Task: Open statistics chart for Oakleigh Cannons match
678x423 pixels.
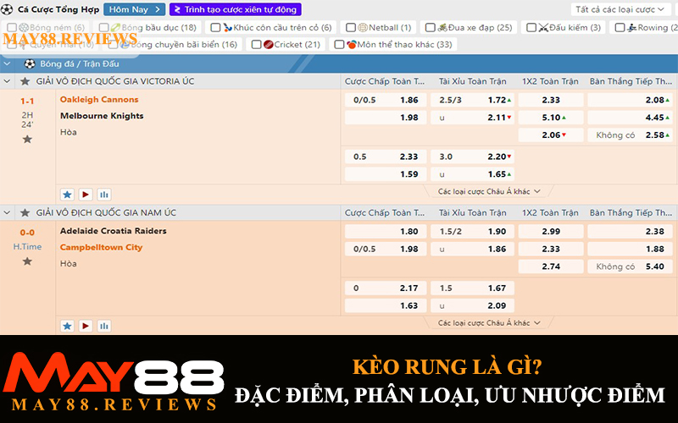Action: coord(104,194)
